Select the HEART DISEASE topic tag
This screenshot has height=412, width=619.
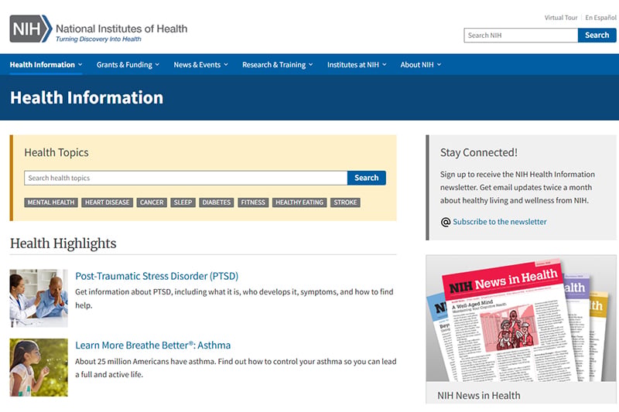107,203
